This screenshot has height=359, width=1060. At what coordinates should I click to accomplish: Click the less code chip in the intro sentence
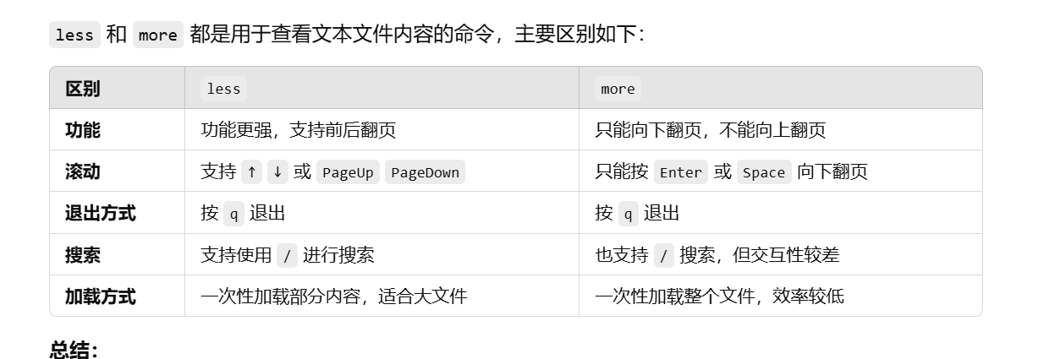pyautogui.click(x=74, y=35)
